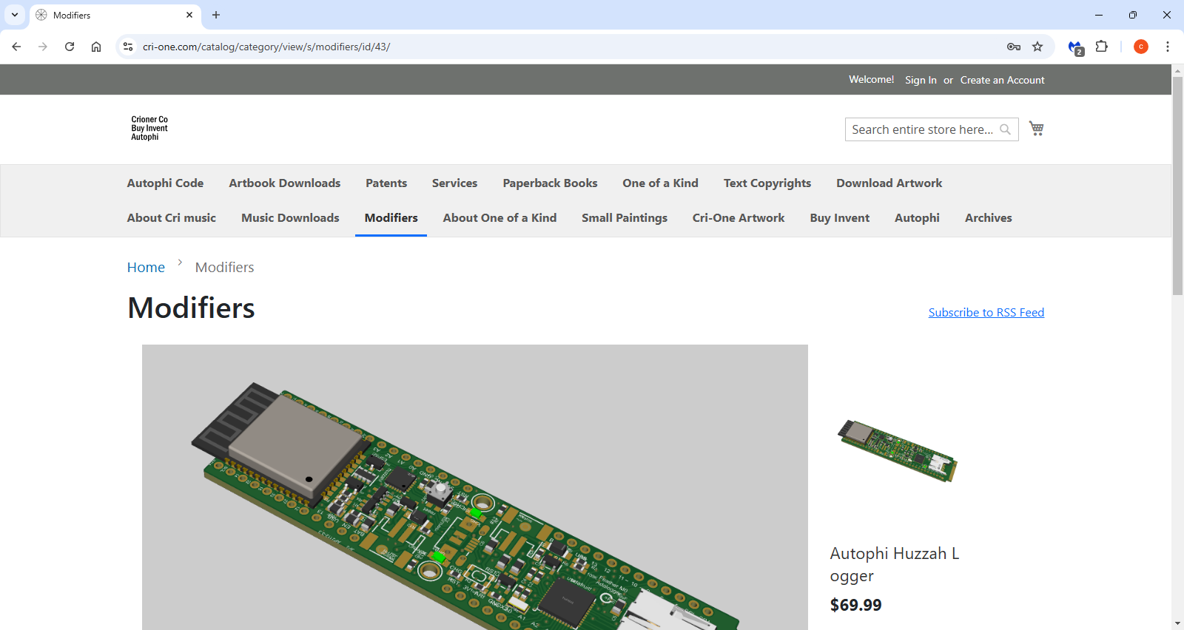Click the search magnifier icon
The width and height of the screenshot is (1184, 630).
tap(1005, 129)
